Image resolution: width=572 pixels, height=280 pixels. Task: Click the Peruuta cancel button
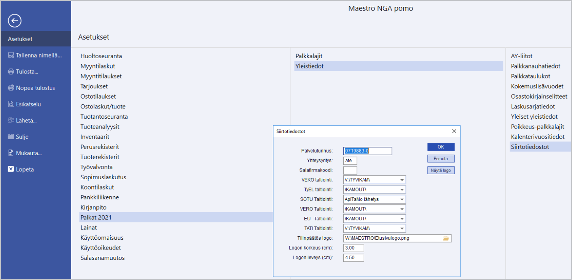pyautogui.click(x=441, y=159)
